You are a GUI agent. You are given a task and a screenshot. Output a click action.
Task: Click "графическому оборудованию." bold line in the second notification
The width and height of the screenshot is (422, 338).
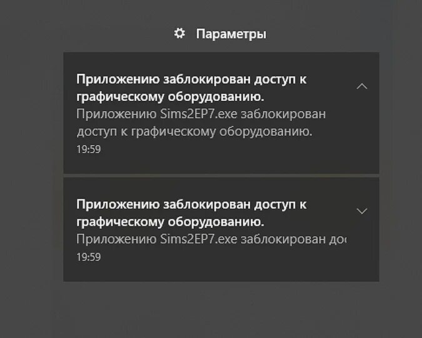[170, 222]
